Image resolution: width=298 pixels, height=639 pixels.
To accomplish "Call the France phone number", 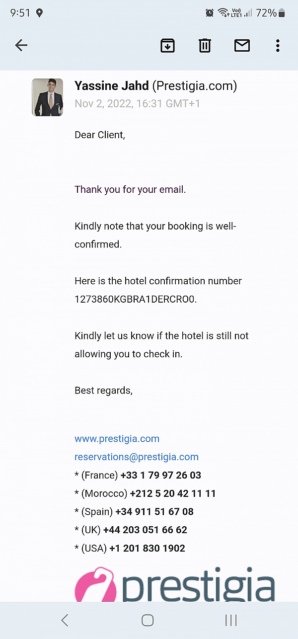I will point(160,476).
